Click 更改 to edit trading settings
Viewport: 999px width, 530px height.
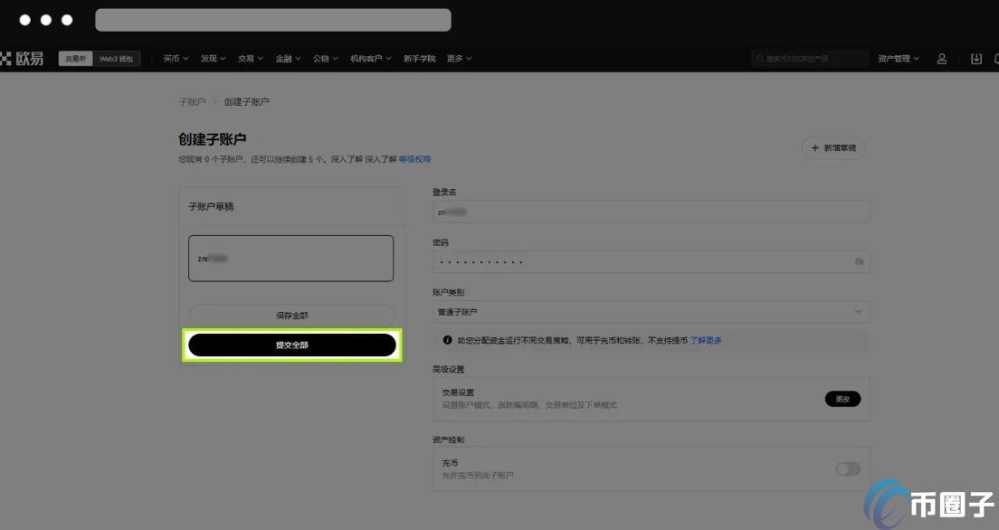click(x=842, y=398)
